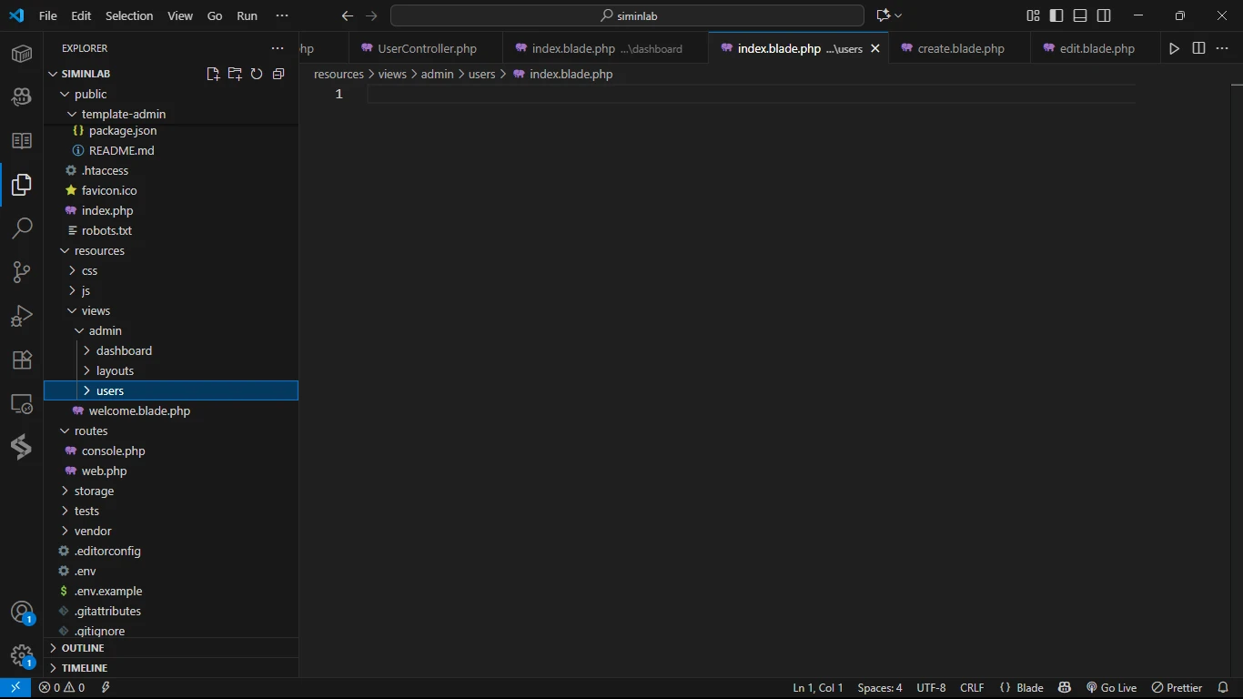Click the New File icon in Explorer

click(x=213, y=74)
